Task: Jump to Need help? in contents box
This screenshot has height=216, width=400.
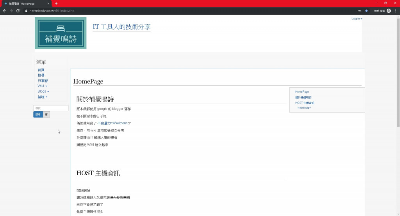Action: (x=304, y=108)
